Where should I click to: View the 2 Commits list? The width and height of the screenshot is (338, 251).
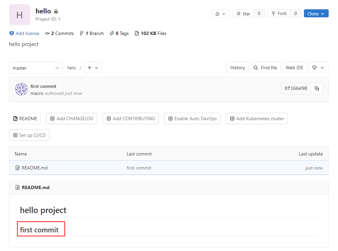[59, 33]
